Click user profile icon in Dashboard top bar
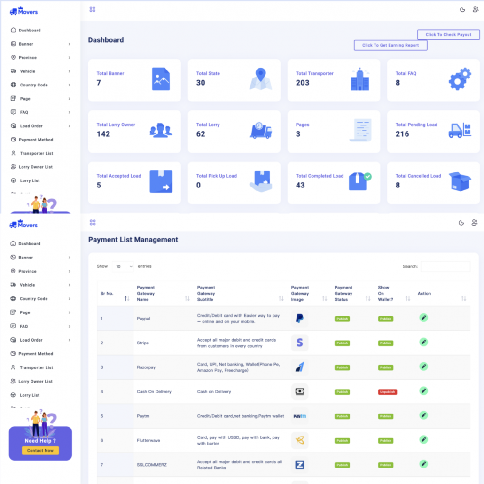This screenshot has height=484, width=484. point(475,9)
